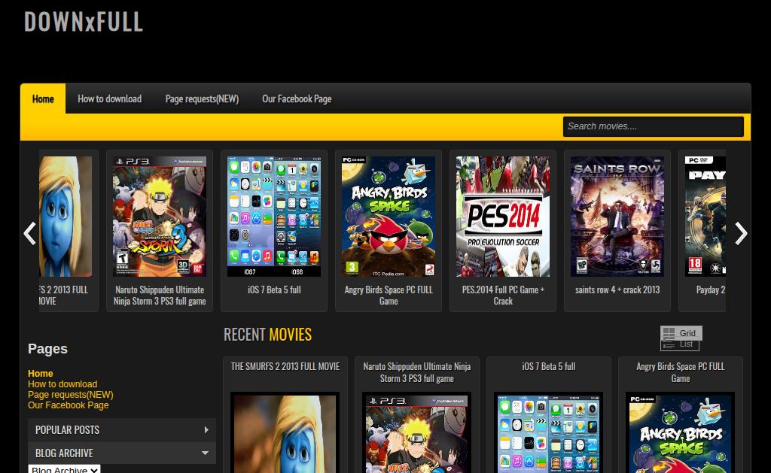Open How to download menu item
This screenshot has width=771, height=473.
(x=110, y=99)
